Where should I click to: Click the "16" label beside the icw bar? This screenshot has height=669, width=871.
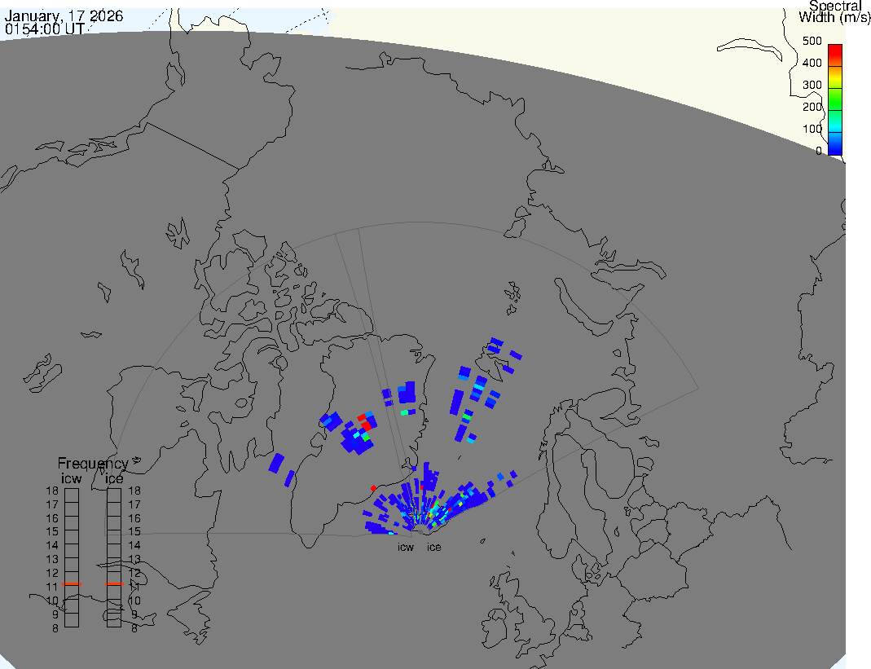coord(52,518)
